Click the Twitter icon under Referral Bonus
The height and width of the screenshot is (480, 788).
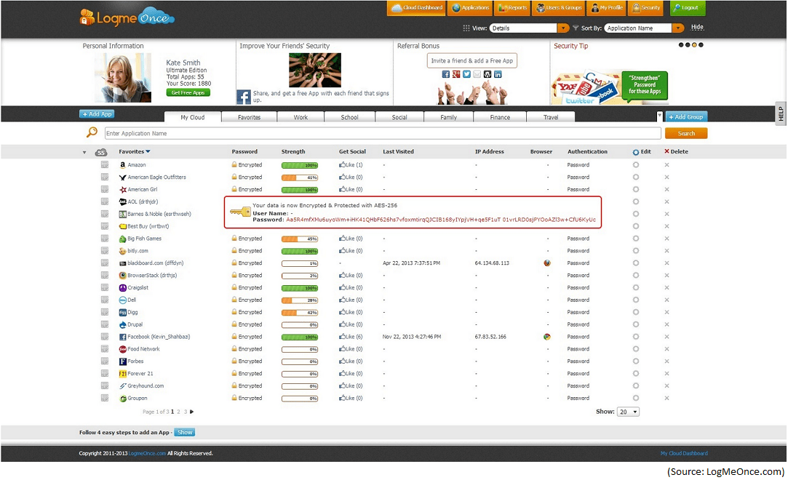click(467, 74)
